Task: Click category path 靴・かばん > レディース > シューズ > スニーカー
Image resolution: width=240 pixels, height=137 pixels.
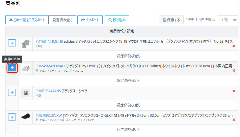Action: pyautogui.click(x=60, y=71)
